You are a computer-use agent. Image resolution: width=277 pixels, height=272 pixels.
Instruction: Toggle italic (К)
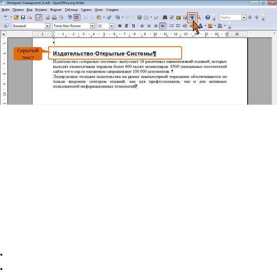coord(126,26)
